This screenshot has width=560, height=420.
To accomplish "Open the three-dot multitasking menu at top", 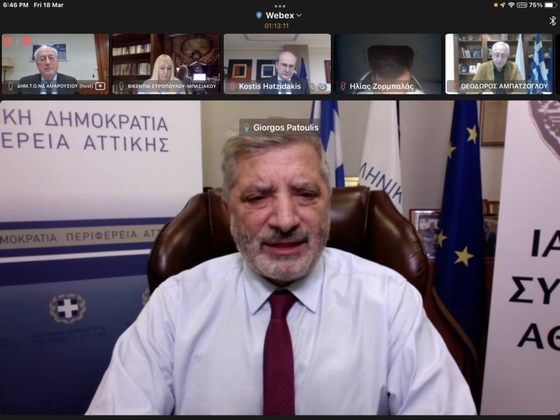I will [x=280, y=6].
